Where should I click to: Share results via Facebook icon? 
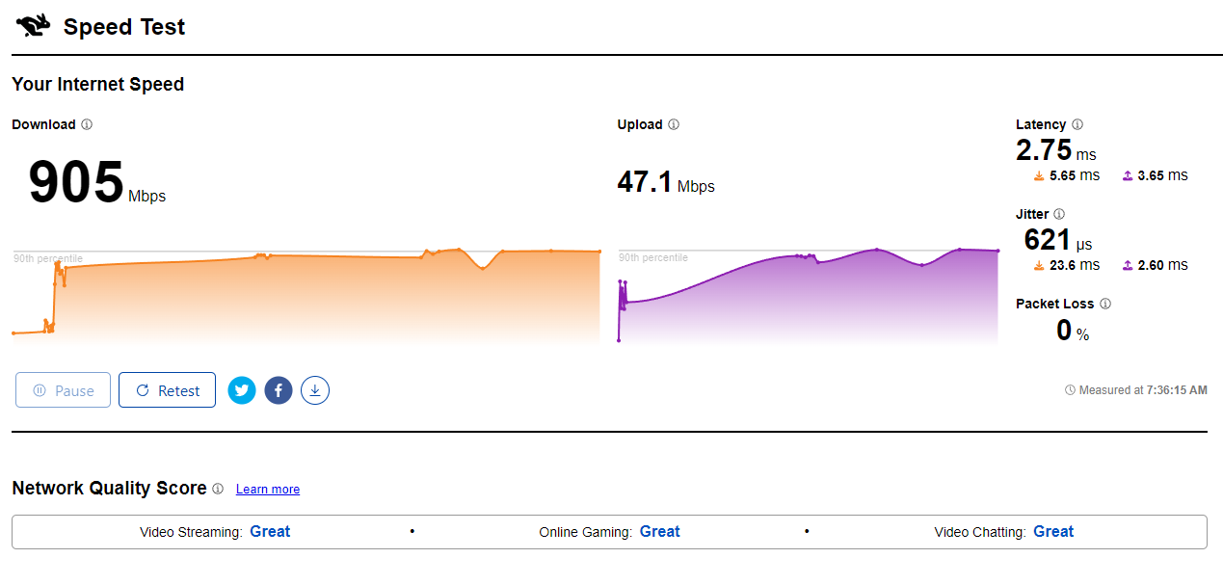tap(279, 390)
